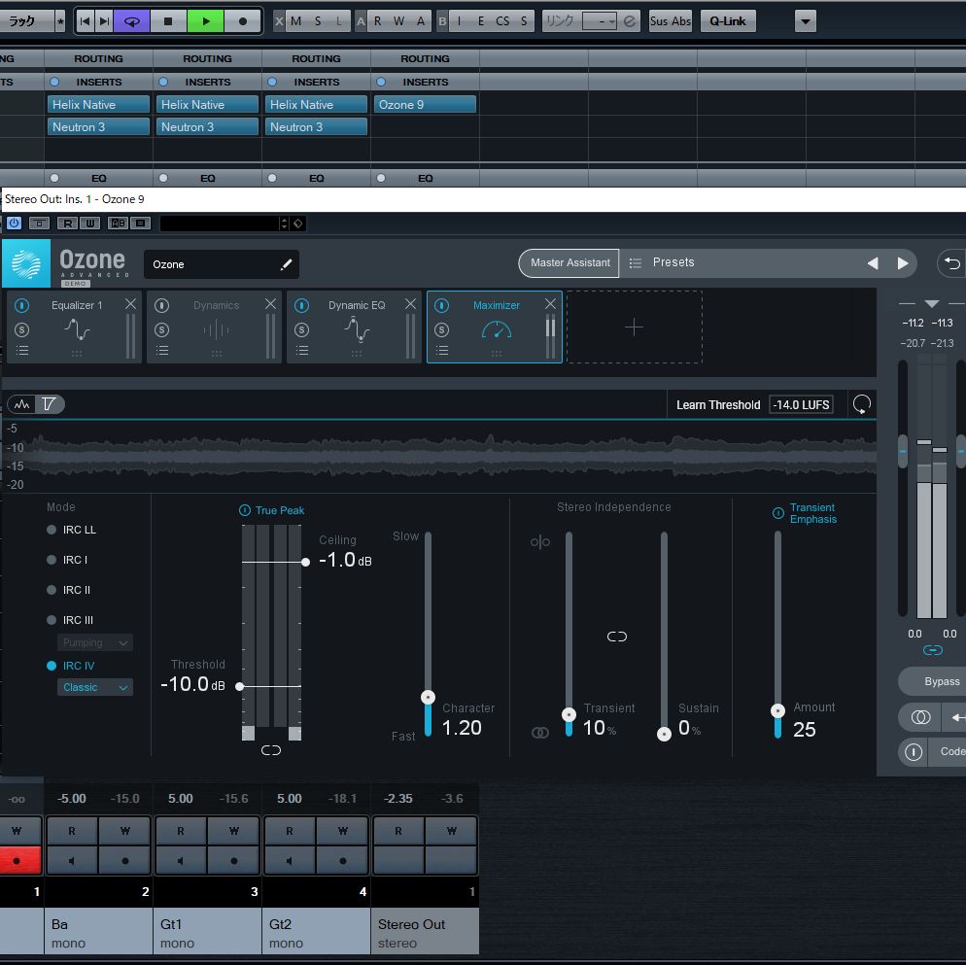Click the Master Assistant button
The height and width of the screenshot is (965, 966).
(x=569, y=263)
